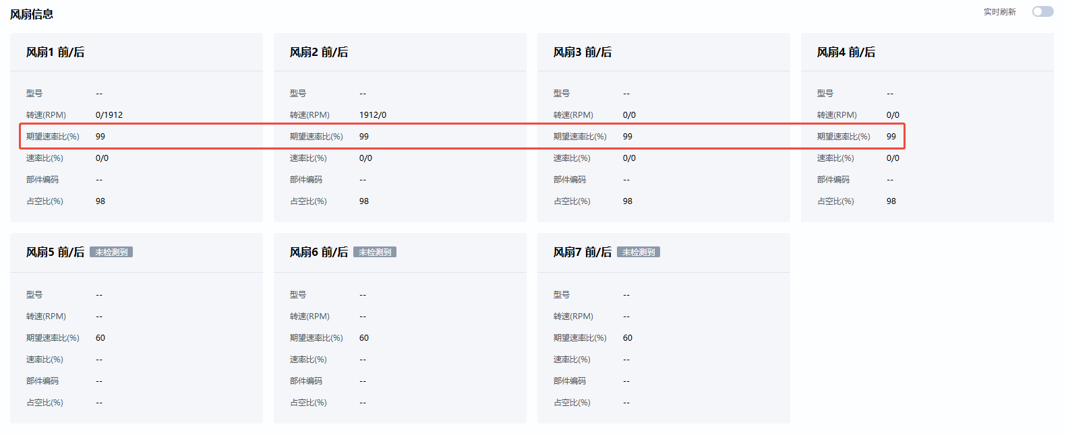Click 风扇1 转速 value 0/1912
This screenshot has height=435, width=1066.
(x=109, y=115)
